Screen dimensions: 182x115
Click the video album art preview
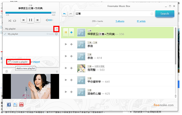click(x=31, y=86)
